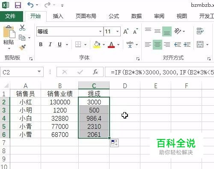214x169 pixels.
Task: Click the Auto Fill Options icon
Action: point(114,143)
